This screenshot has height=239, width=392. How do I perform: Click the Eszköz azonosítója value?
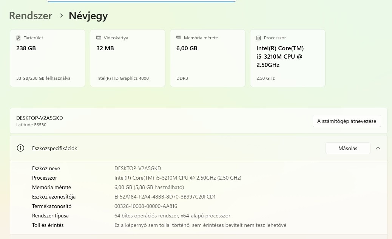point(165,197)
